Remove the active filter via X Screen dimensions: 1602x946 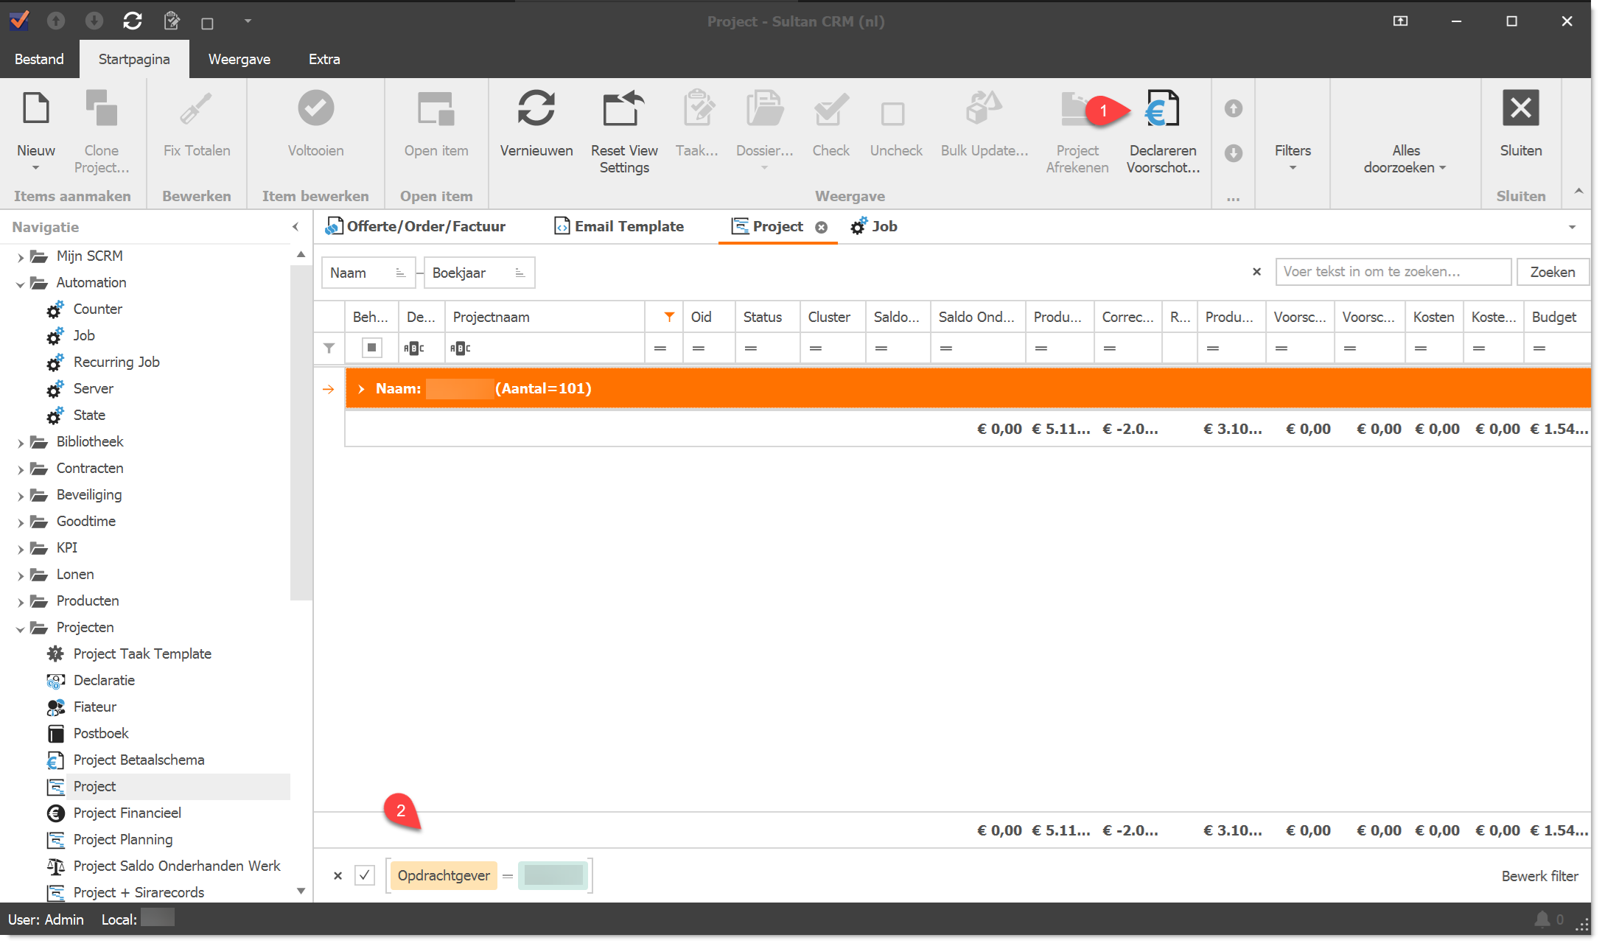click(x=337, y=876)
